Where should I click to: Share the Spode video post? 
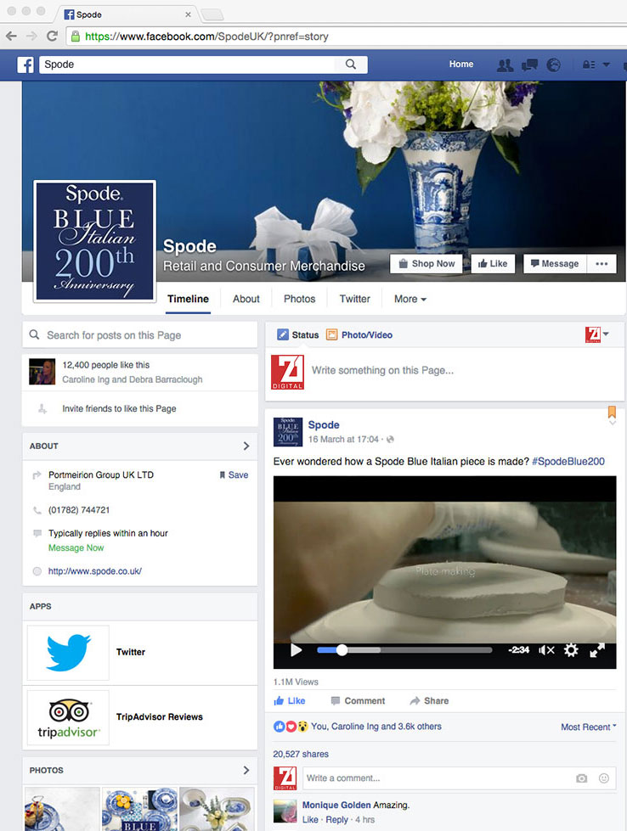pyautogui.click(x=429, y=700)
